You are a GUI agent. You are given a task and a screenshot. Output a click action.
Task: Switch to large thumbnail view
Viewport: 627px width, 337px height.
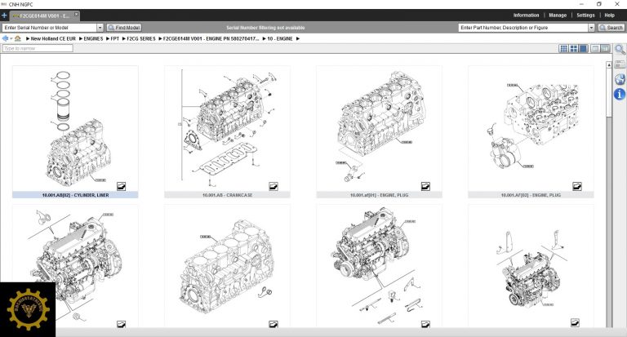(x=584, y=48)
